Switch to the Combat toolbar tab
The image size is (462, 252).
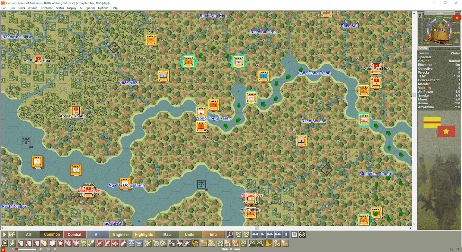point(75,234)
